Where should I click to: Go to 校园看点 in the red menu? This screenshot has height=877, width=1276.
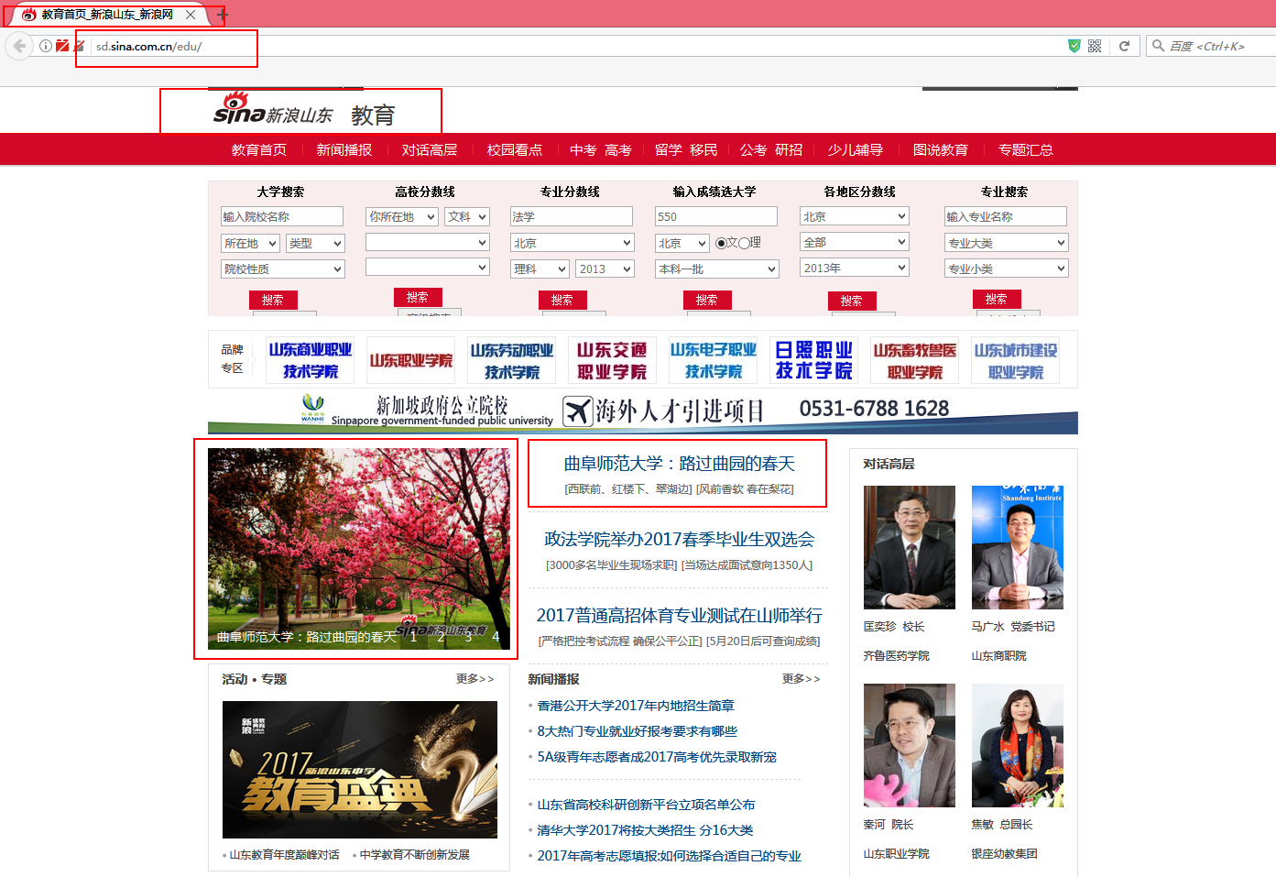pyautogui.click(x=514, y=149)
